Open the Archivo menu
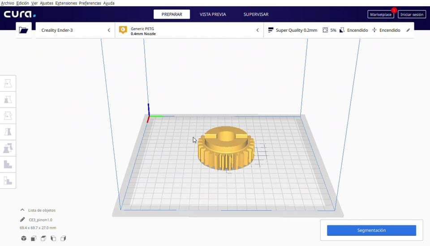 [8, 3]
